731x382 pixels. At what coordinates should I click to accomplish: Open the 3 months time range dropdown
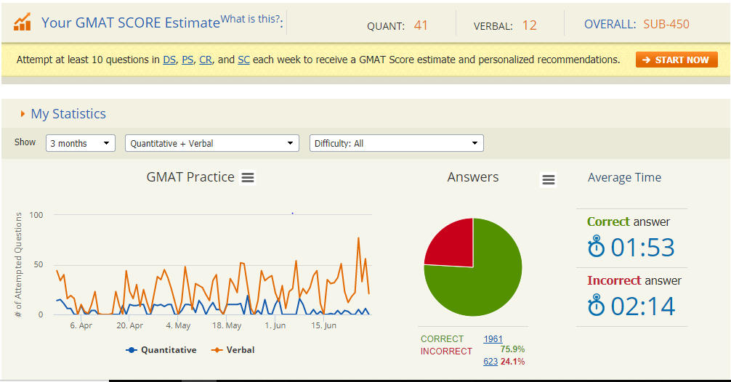click(81, 144)
